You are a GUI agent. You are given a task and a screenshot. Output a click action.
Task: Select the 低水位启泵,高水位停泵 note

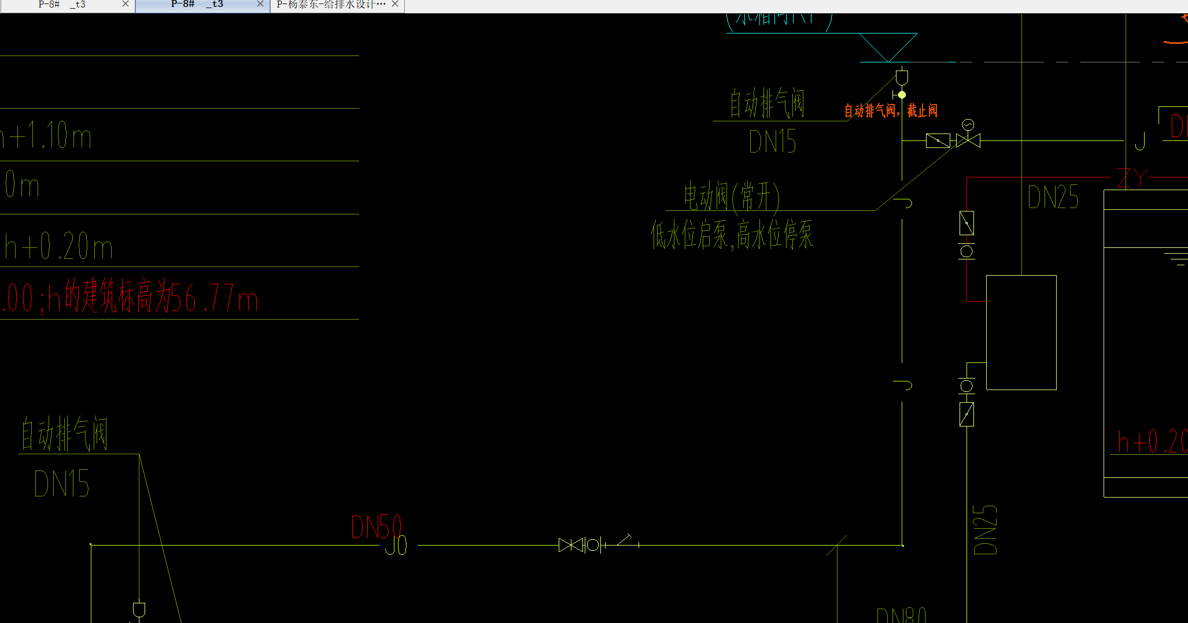coord(732,235)
